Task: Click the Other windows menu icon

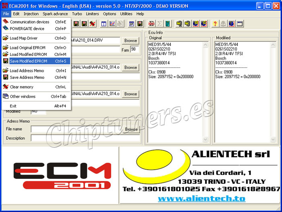Action: (6, 96)
